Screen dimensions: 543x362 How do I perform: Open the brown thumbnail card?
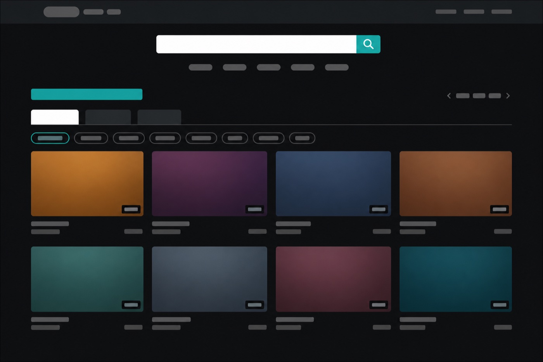point(456,184)
